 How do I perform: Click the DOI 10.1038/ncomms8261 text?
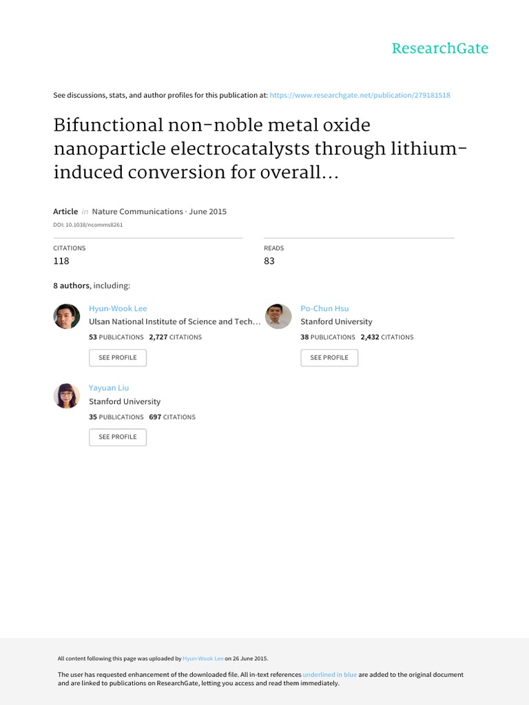pos(88,224)
